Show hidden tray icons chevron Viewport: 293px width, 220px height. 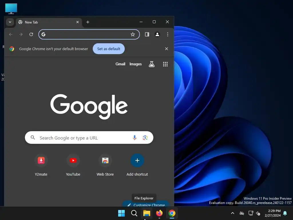pos(233,213)
